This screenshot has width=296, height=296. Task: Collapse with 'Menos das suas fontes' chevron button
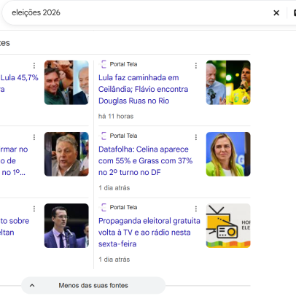[x=93, y=285]
